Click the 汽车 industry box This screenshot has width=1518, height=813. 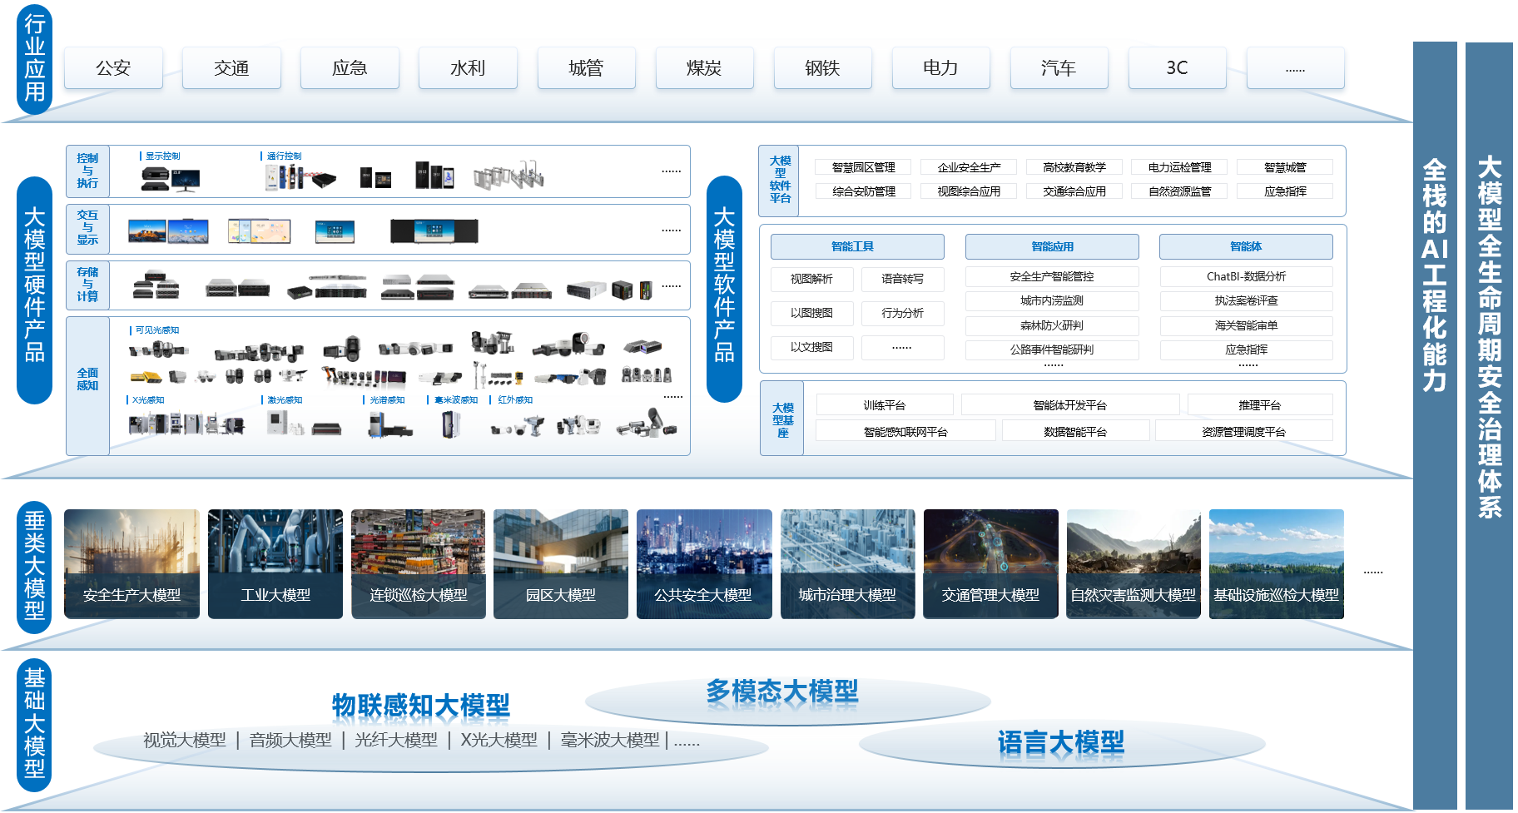(1059, 68)
